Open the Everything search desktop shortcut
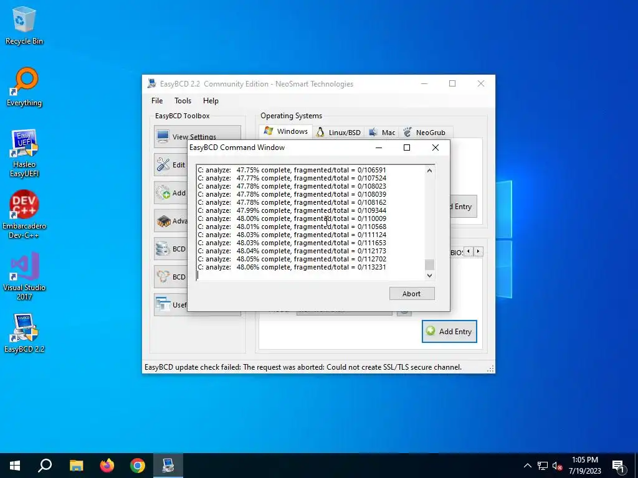 point(24,87)
